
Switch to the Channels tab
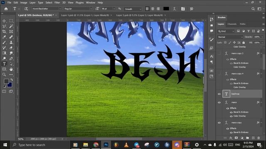tap(232, 24)
